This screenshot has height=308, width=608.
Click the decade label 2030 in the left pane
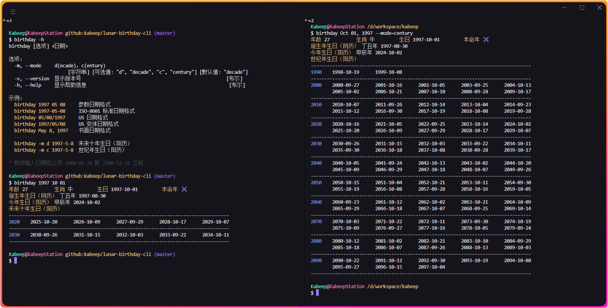(x=14, y=235)
